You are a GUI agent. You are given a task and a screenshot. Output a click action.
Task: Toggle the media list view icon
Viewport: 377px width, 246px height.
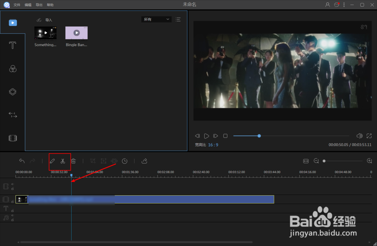tap(178, 20)
